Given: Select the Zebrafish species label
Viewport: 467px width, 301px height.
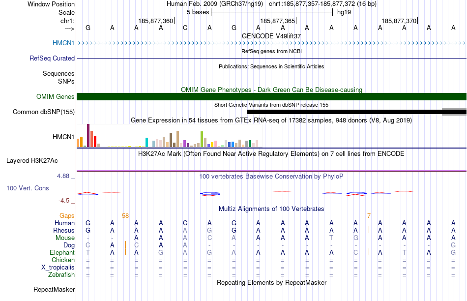Looking at the screenshot, I should point(61,274).
